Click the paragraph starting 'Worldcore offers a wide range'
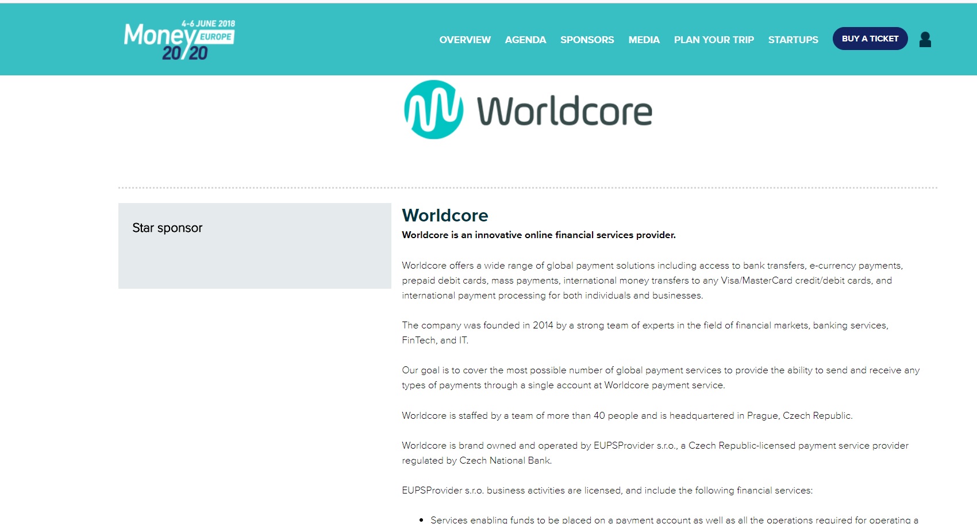977x524 pixels. pyautogui.click(x=652, y=280)
